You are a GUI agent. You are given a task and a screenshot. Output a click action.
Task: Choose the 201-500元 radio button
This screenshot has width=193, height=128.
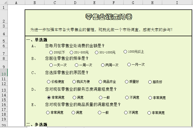click(71, 52)
